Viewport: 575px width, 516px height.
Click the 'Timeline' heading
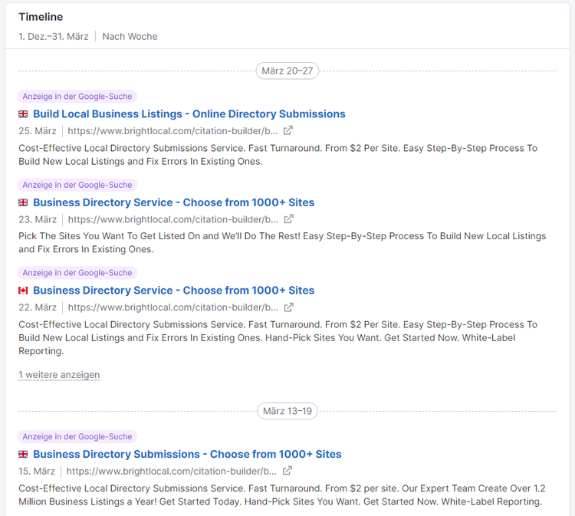pyautogui.click(x=41, y=17)
